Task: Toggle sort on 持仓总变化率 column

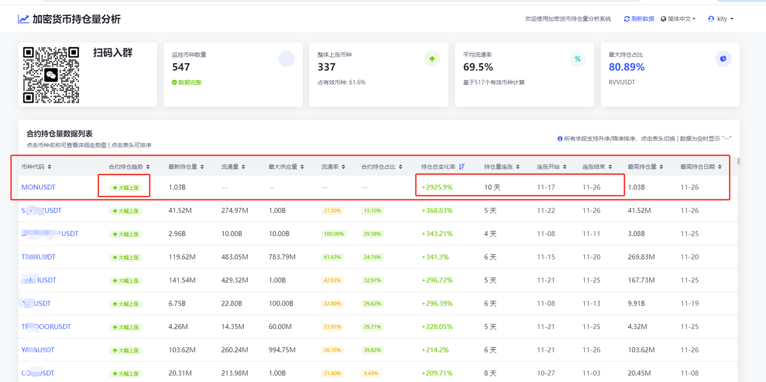Action: [443, 167]
